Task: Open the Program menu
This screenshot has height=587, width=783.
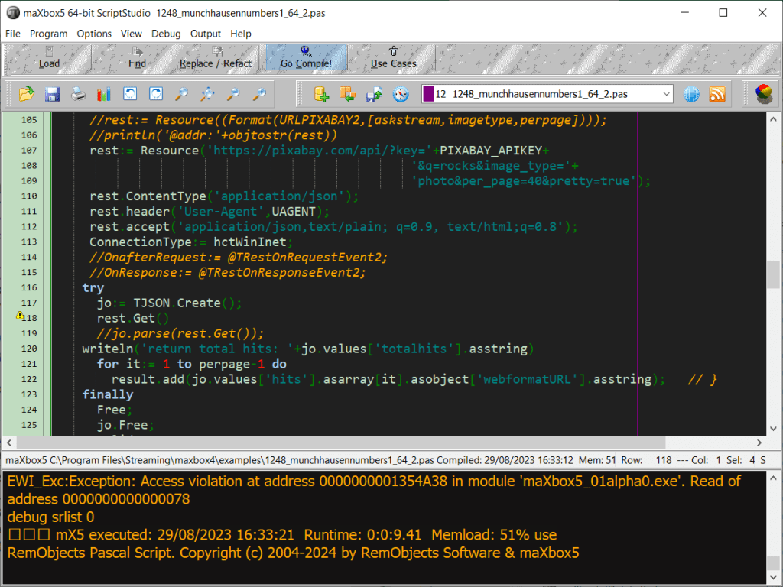Action: point(49,34)
